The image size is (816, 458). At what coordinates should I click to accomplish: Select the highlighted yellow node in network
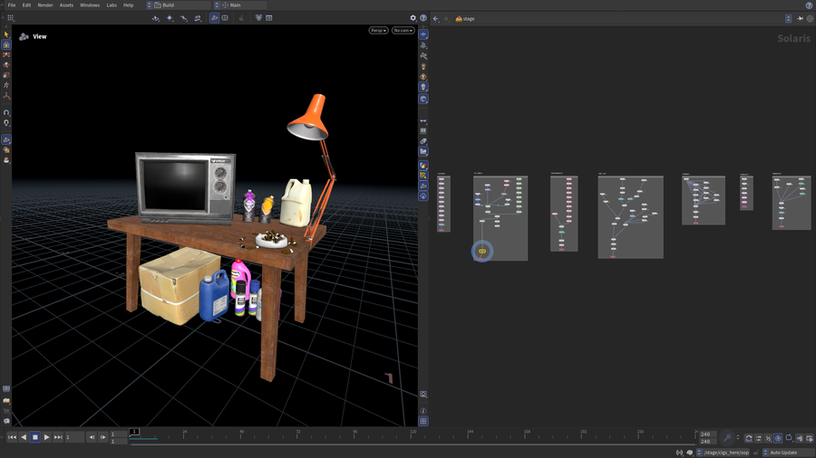click(x=482, y=252)
